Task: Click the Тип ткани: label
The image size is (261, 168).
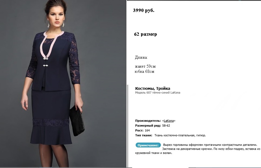Action: tap(144, 135)
